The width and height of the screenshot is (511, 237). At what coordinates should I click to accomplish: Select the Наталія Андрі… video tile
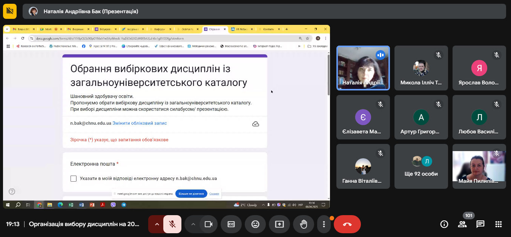363,68
